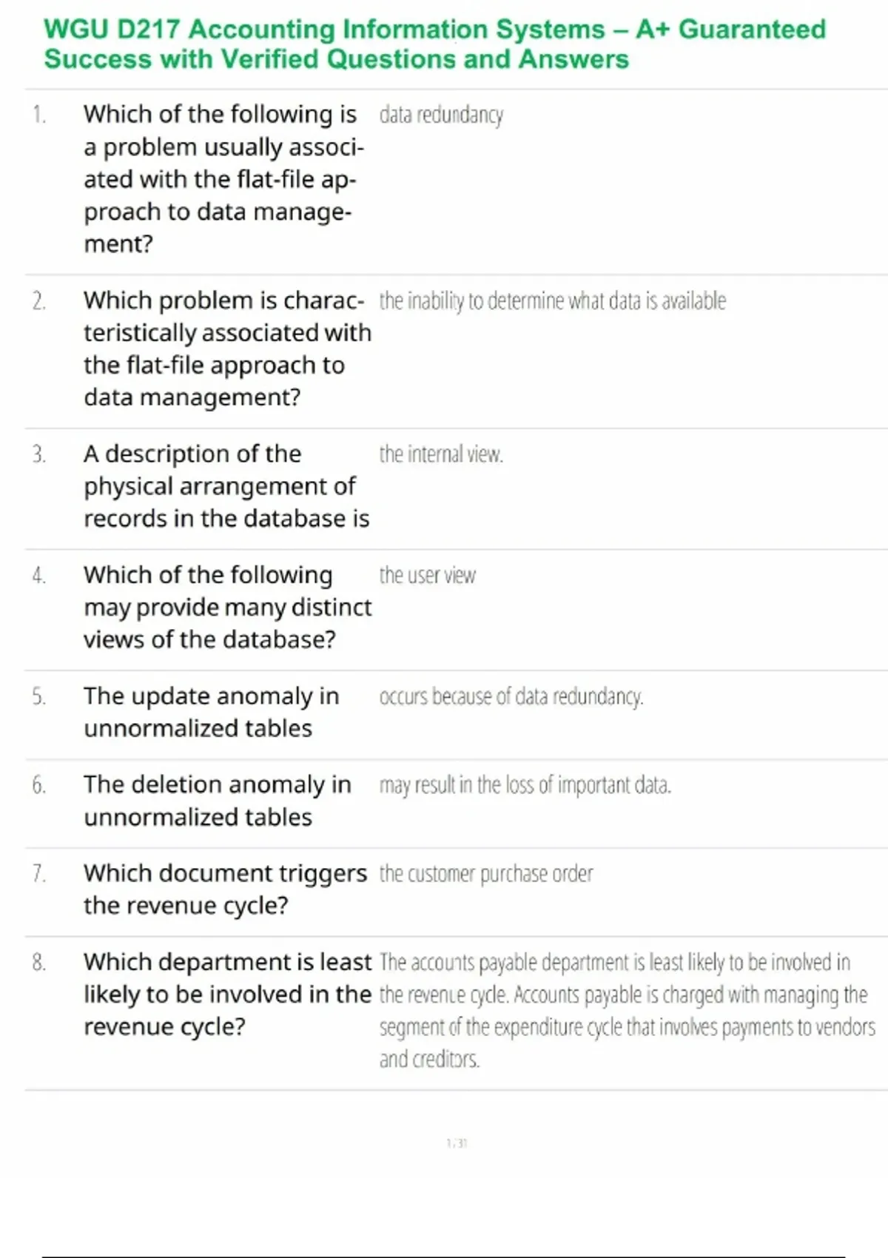
Task: Click the page number indicator 1/31
Action: pos(457,1143)
